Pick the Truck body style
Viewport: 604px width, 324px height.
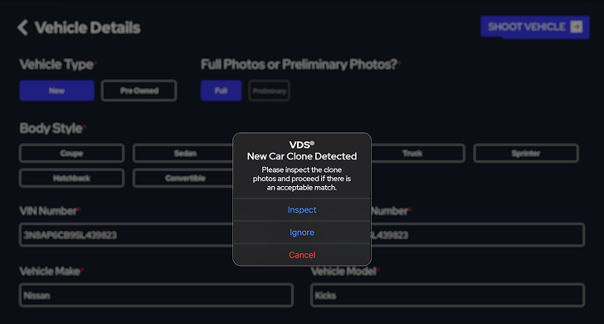click(417, 153)
